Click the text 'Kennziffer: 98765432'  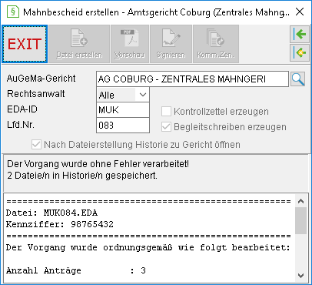tap(60, 224)
